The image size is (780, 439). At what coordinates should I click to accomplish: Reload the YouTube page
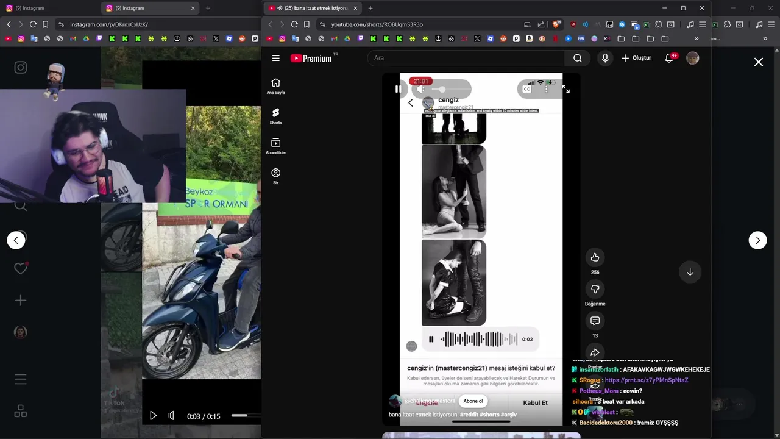coord(294,24)
